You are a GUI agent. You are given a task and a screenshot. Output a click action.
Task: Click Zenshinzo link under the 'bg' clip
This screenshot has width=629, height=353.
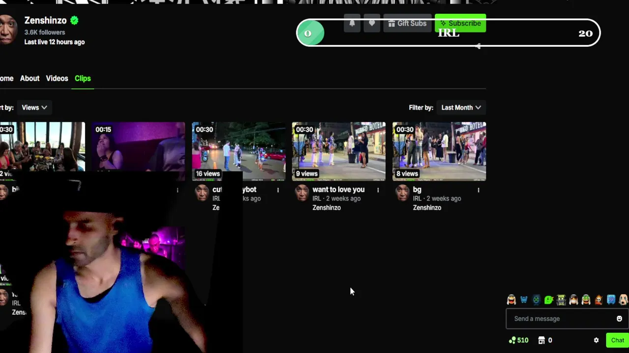(427, 208)
